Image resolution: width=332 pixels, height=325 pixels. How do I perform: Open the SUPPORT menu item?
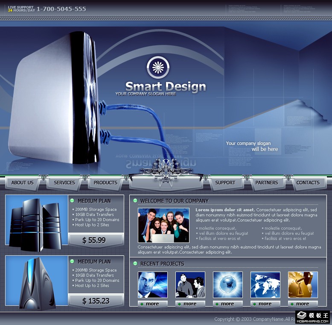point(225,183)
